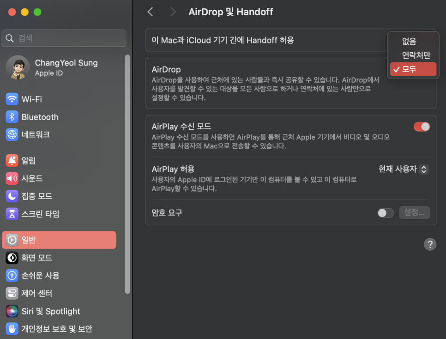Click the disabled 설정... button

point(414,212)
